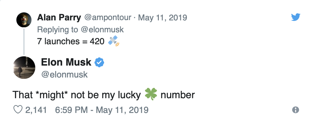The height and width of the screenshot is (123, 312).
Task: Like the tweet with heart icon
Action: click(18, 110)
